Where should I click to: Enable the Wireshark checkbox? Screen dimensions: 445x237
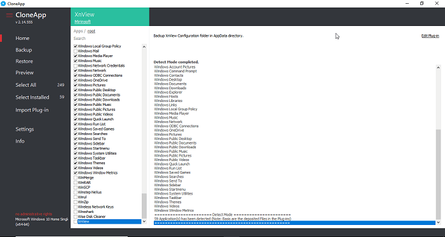tap(76, 212)
